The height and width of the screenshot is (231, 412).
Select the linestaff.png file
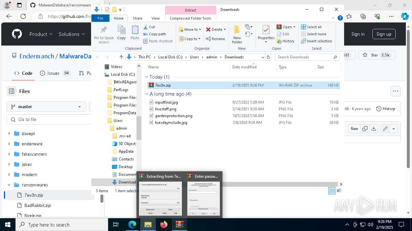pos(165,109)
